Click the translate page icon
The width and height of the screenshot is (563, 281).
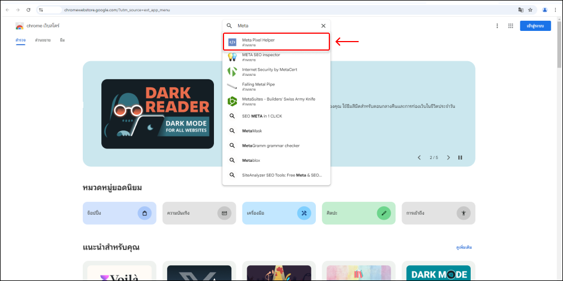[521, 10]
